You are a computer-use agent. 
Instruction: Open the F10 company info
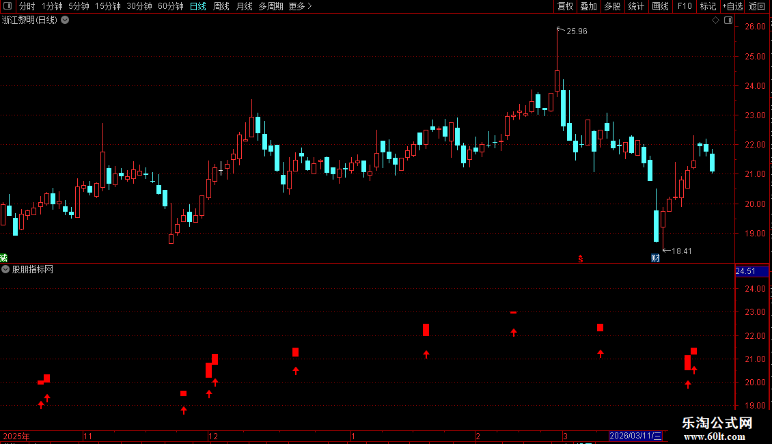click(685, 6)
